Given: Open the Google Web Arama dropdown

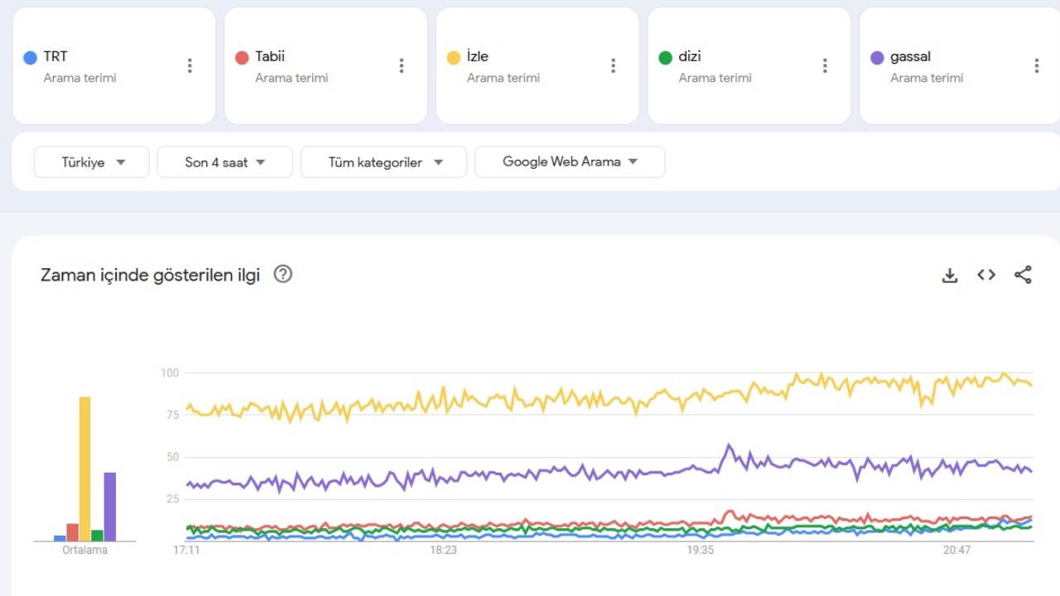Looking at the screenshot, I should (x=570, y=162).
